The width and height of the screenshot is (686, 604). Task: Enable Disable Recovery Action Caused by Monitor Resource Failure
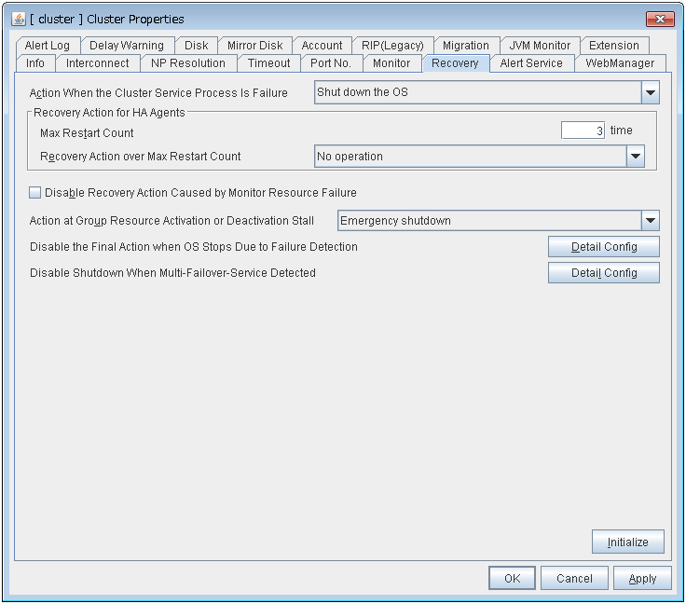[35, 193]
